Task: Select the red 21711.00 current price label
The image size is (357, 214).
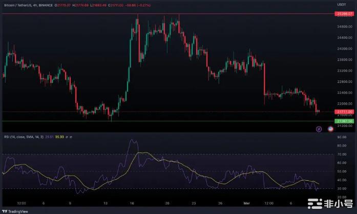Action: pos(344,112)
